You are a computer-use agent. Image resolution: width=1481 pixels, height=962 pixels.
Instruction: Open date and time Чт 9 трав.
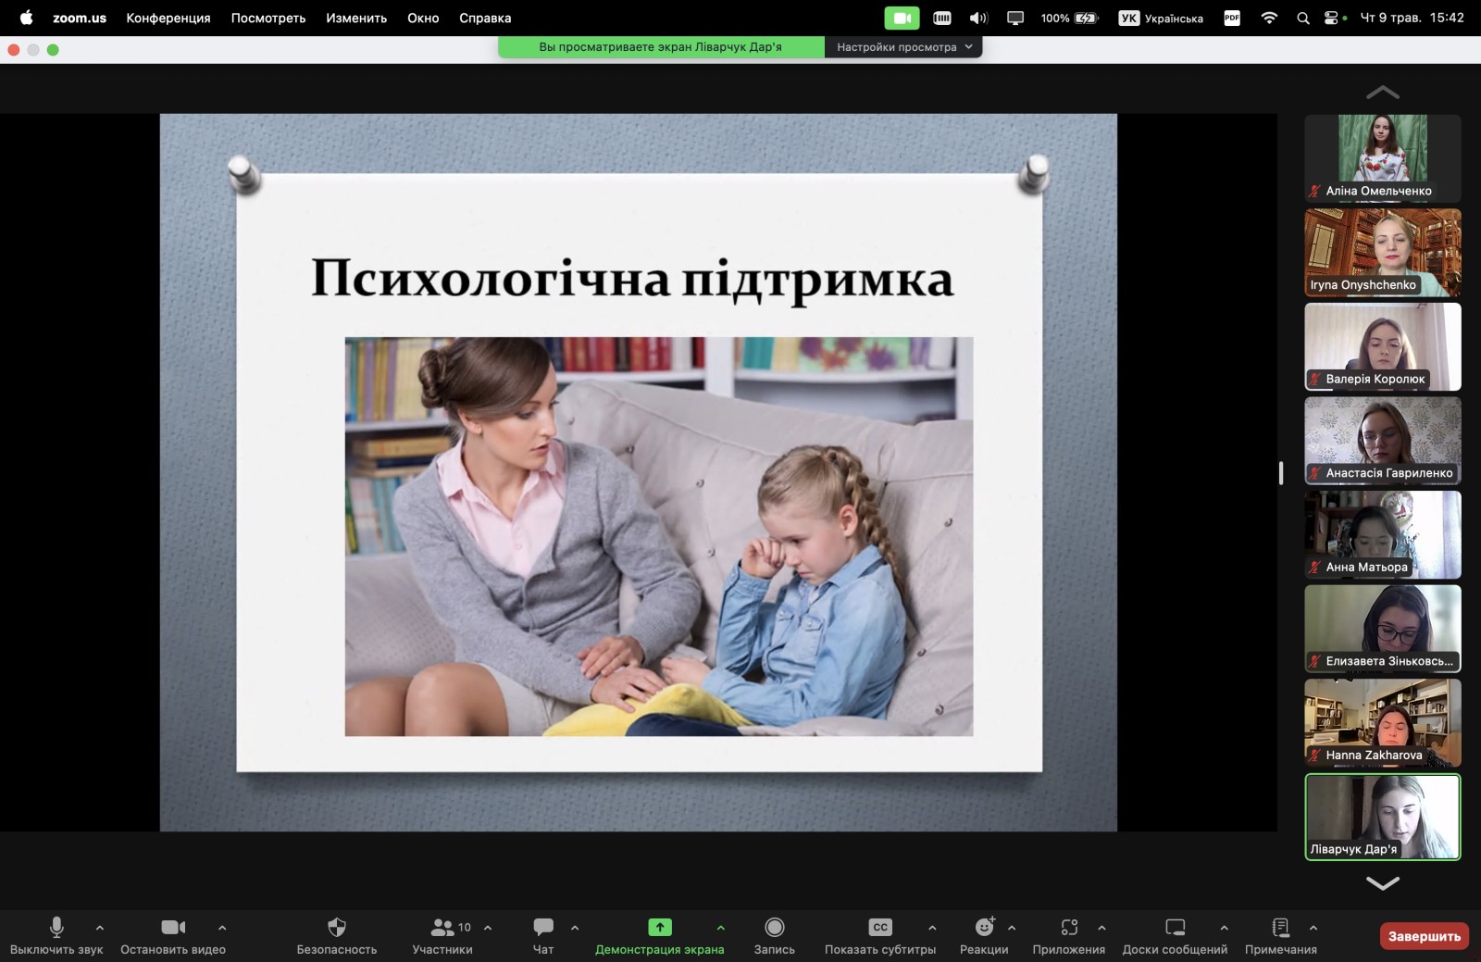point(1412,18)
